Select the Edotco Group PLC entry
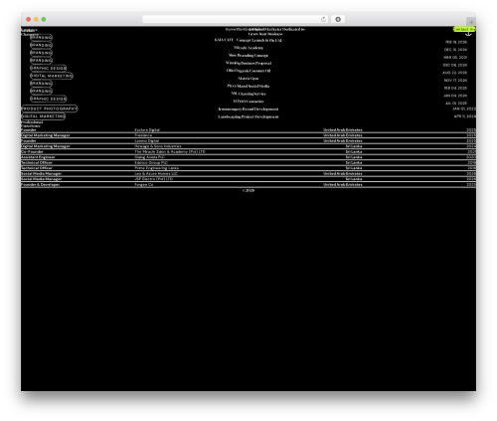Image resolution: width=497 pixels, height=421 pixels. 151,163
